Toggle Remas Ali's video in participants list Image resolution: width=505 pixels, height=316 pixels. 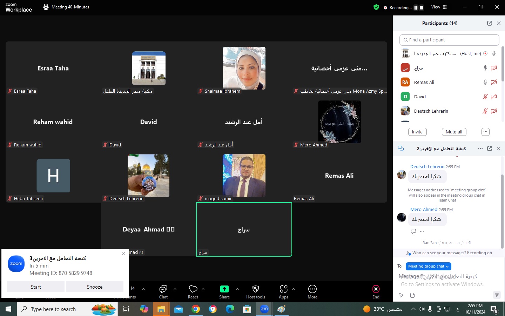tap(494, 82)
